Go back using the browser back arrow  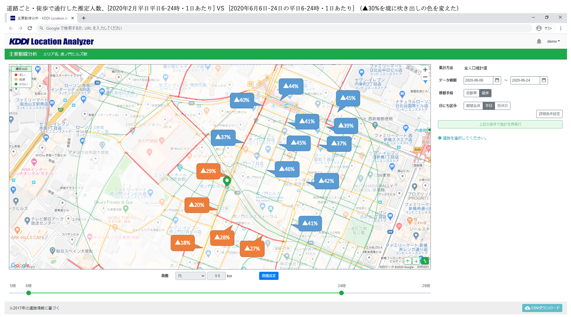11,28
